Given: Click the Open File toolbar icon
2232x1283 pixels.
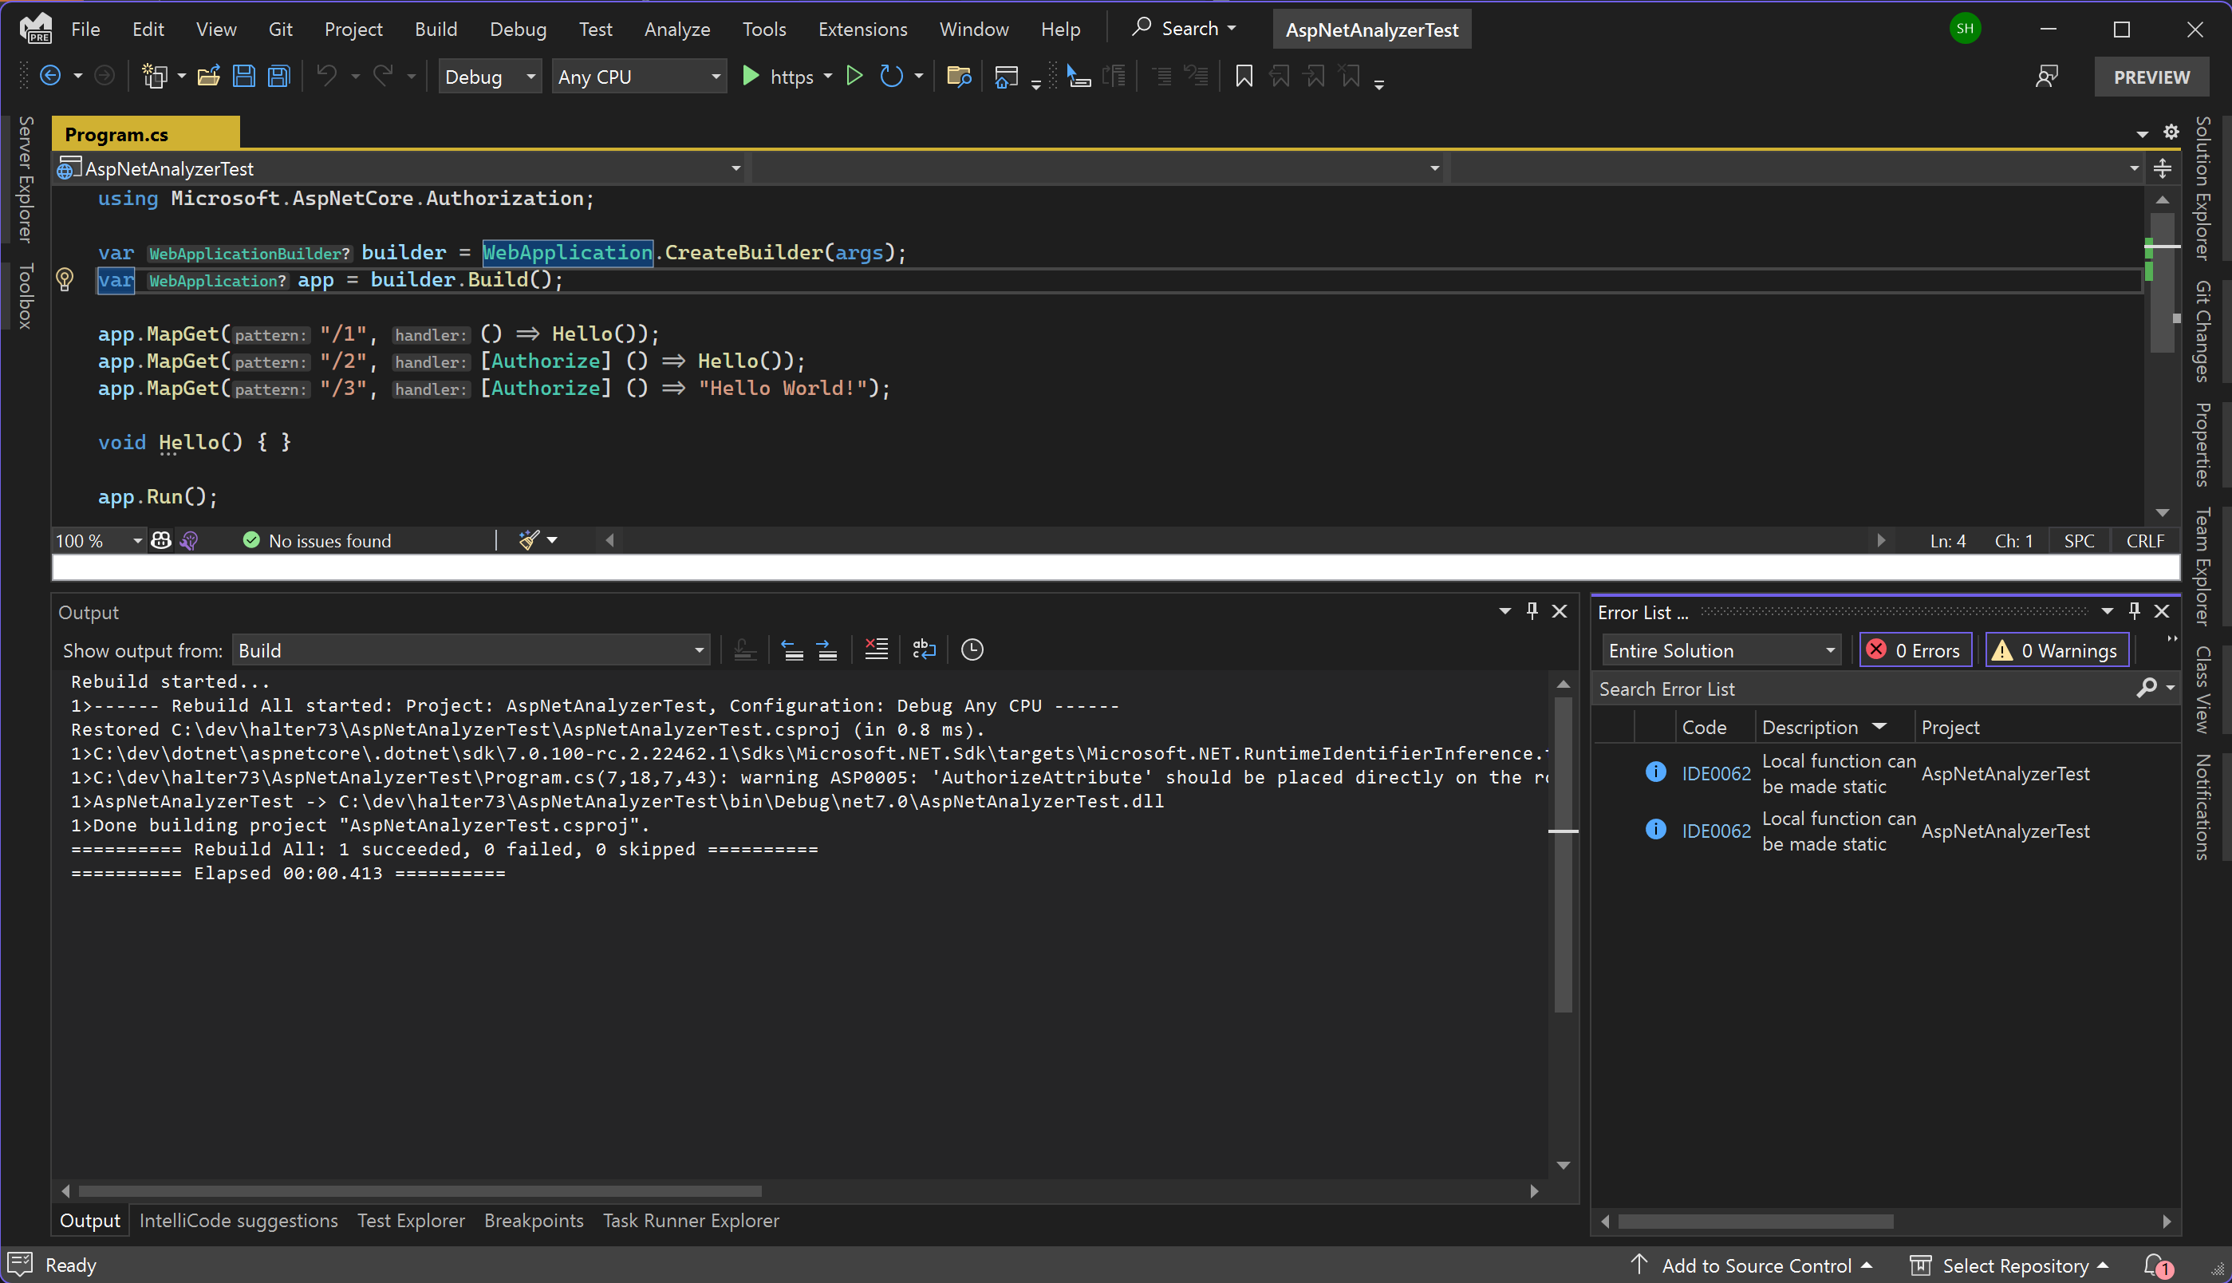Looking at the screenshot, I should (x=208, y=77).
